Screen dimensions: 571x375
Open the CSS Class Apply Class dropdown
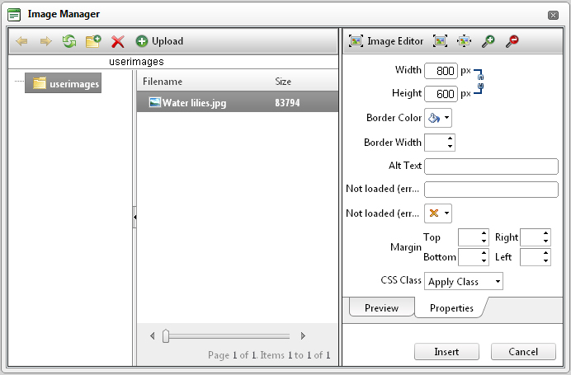coord(464,282)
